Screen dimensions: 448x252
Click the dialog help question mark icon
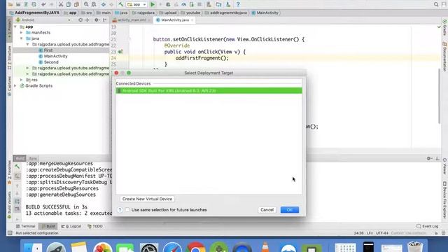tap(120, 210)
